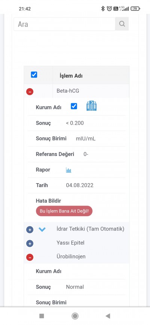Focus the Ara search field
The height and width of the screenshot is (325, 150).
click(x=64, y=24)
